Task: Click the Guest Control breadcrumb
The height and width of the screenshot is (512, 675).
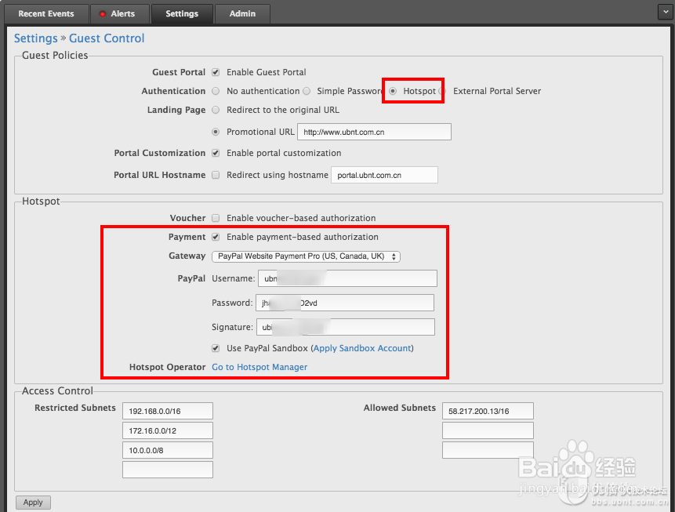Action: tap(107, 38)
